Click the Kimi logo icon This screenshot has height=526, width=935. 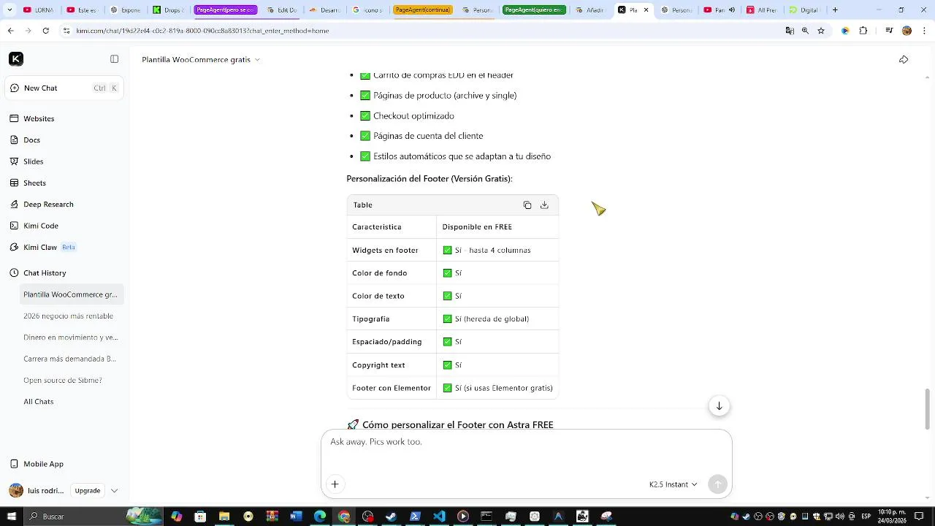pyautogui.click(x=16, y=59)
